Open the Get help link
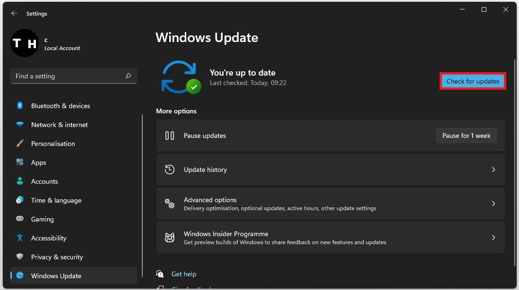The width and height of the screenshot is (519, 290). click(184, 274)
